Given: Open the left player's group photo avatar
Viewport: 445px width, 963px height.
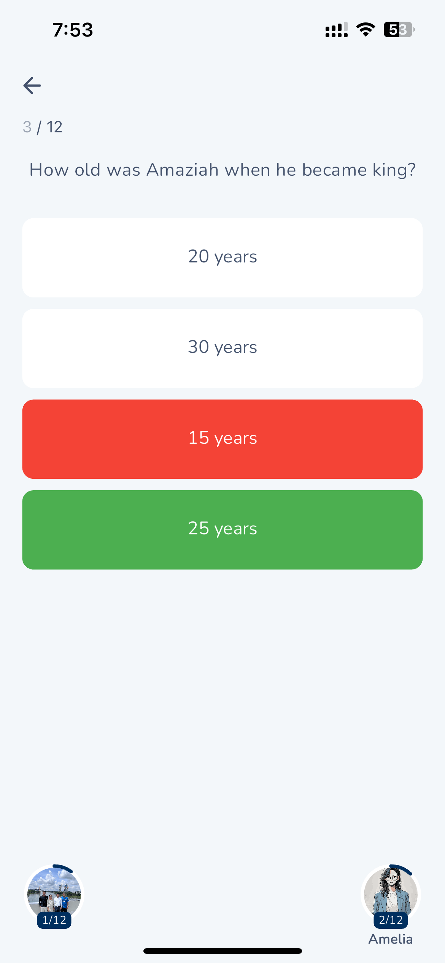Looking at the screenshot, I should tap(54, 891).
